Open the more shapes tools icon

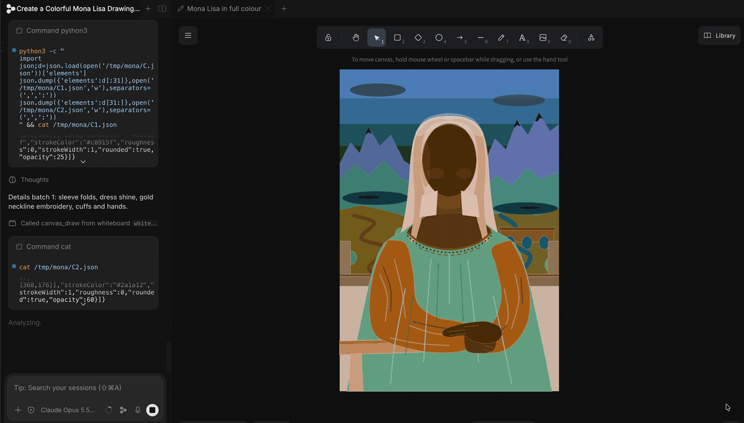[591, 37]
